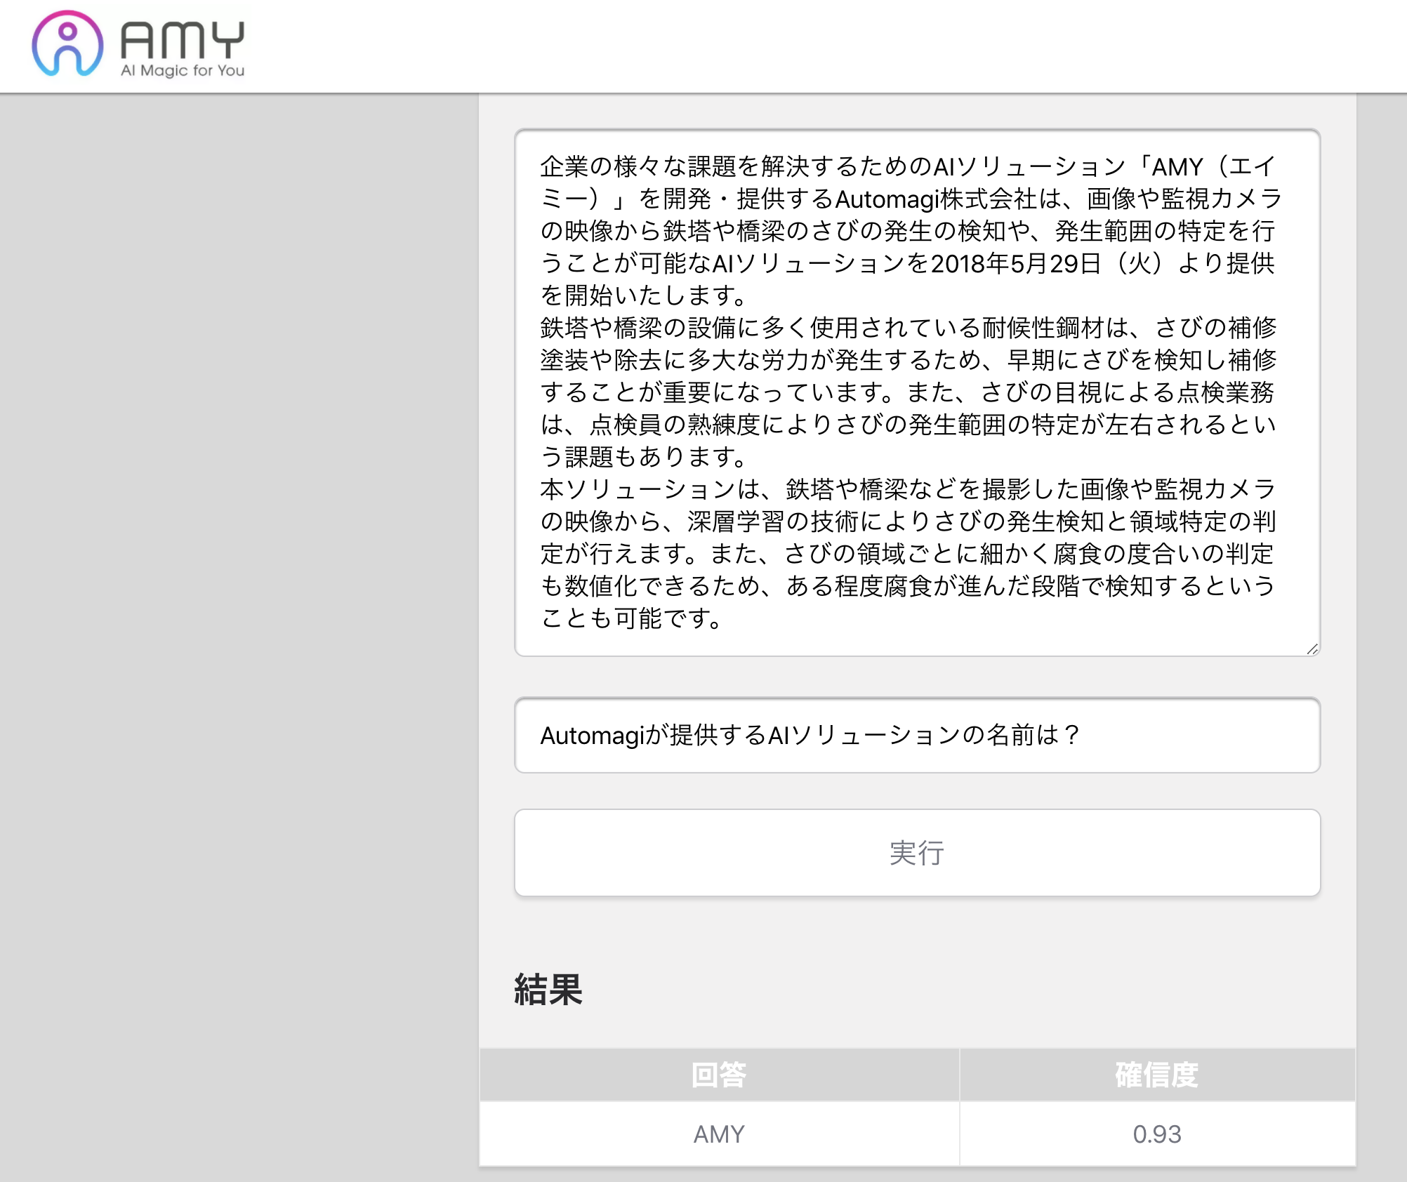Place cursor on 2018年5月29日 in the passage
The width and height of the screenshot is (1407, 1182).
[1015, 263]
